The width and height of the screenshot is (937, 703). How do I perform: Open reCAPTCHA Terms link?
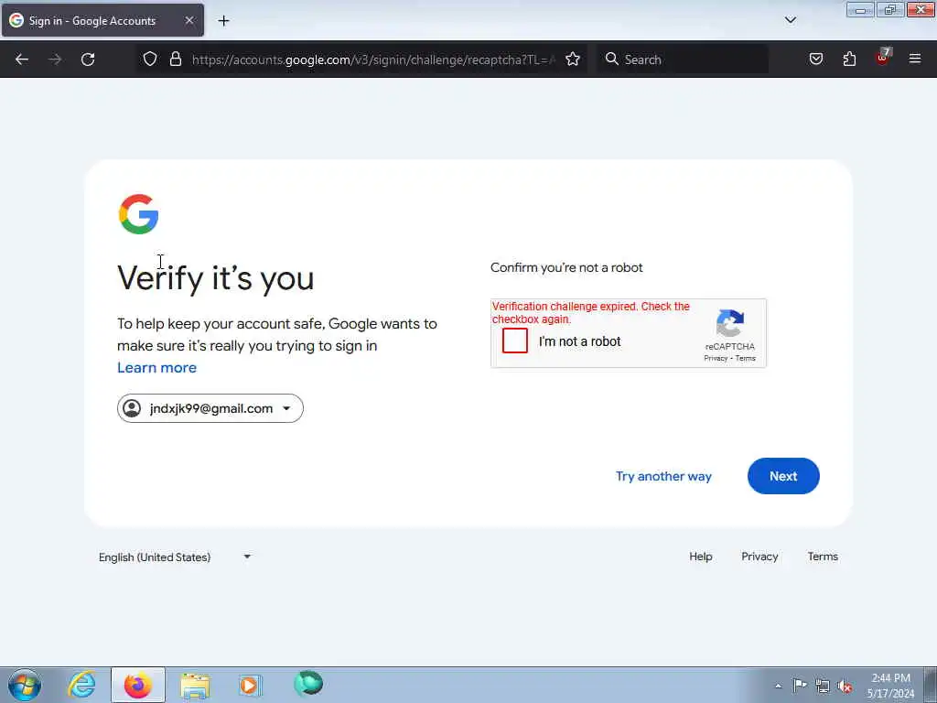pyautogui.click(x=745, y=358)
